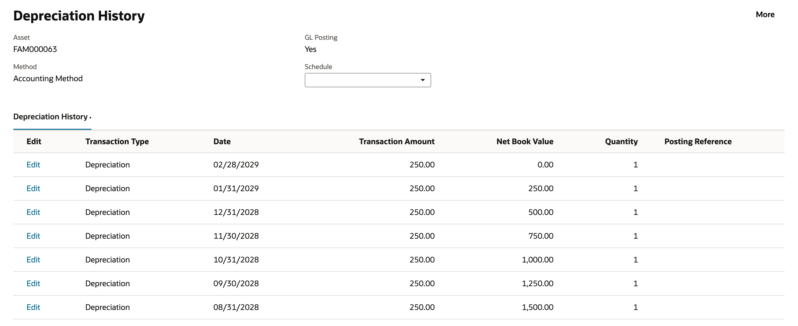Screen dimensions: 798x326
Task: Open the More menu
Action: coord(765,15)
